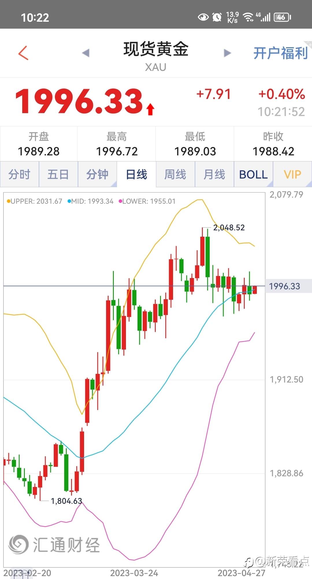Tap the red back arrow
The image size is (312, 579).
tap(23, 53)
